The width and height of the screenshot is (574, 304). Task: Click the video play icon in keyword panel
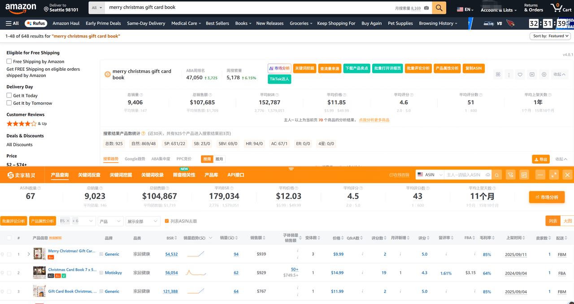[x=532, y=75]
